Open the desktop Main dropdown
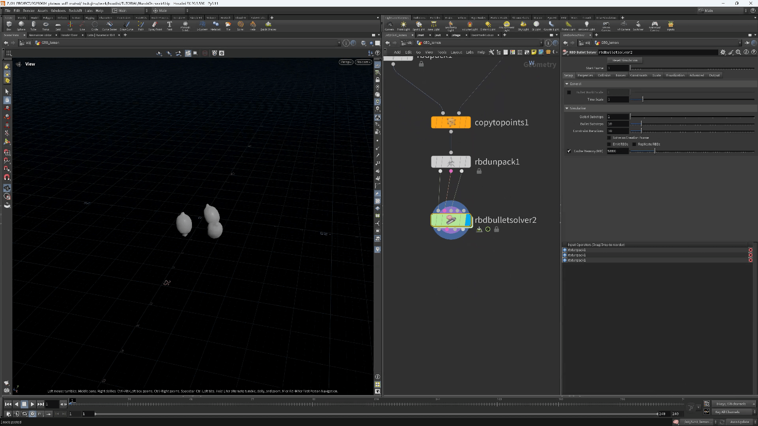758x426 pixels. (129, 10)
